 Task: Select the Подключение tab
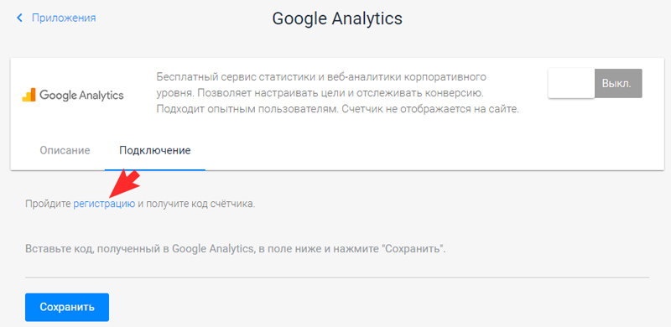[x=155, y=151]
